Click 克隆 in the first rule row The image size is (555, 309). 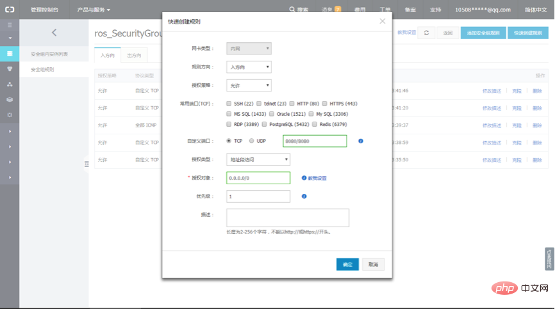click(x=517, y=91)
